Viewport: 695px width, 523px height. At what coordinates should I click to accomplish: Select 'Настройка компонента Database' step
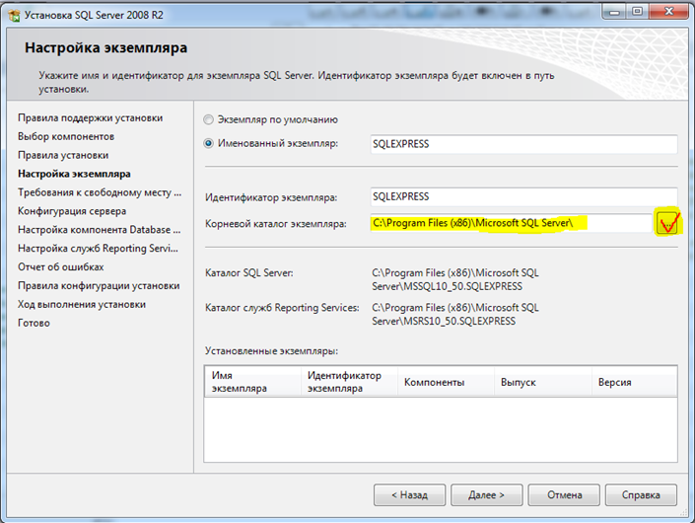(100, 230)
